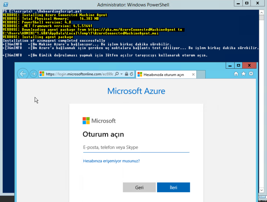Screen dimensions: 267x202
Task: Click the Geri button
Action: 139,187
